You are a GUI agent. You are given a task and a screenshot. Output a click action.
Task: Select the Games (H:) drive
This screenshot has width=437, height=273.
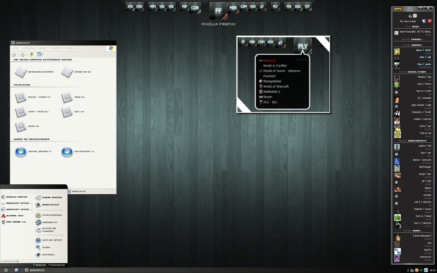click(27, 126)
